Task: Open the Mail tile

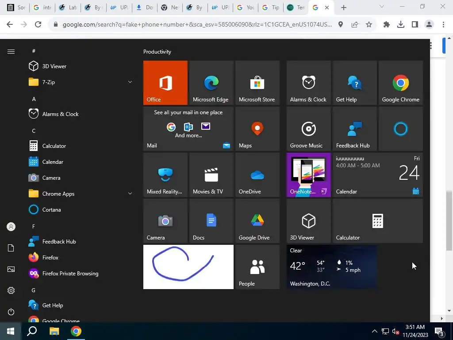Action: coord(188,129)
